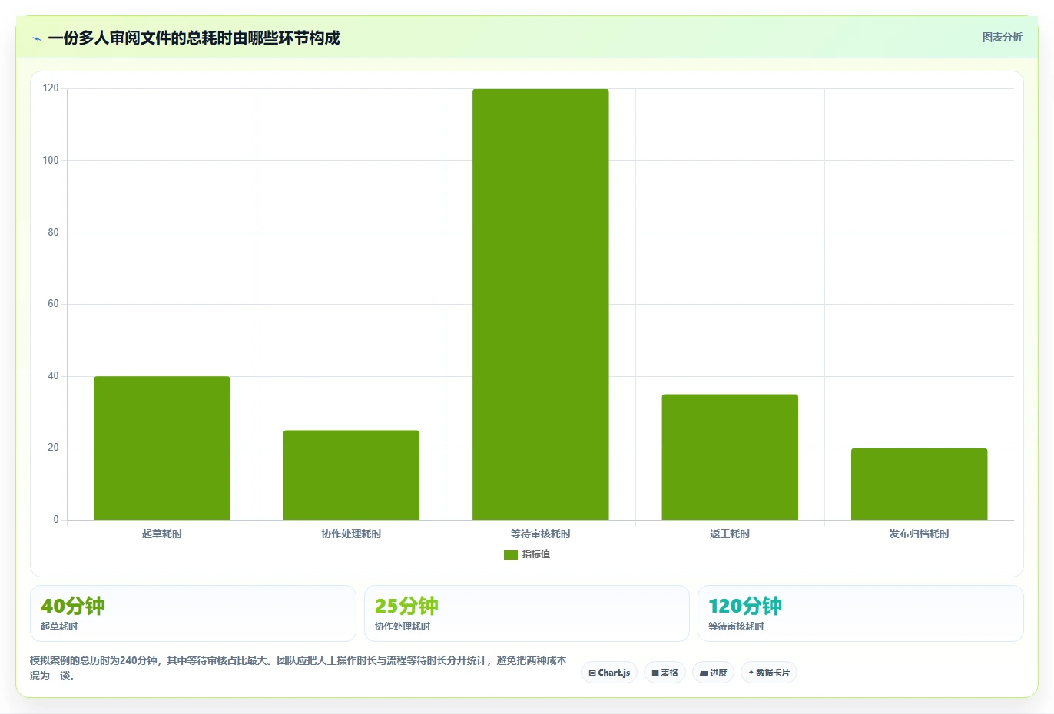Click the 80 y-axis tick label

point(53,233)
